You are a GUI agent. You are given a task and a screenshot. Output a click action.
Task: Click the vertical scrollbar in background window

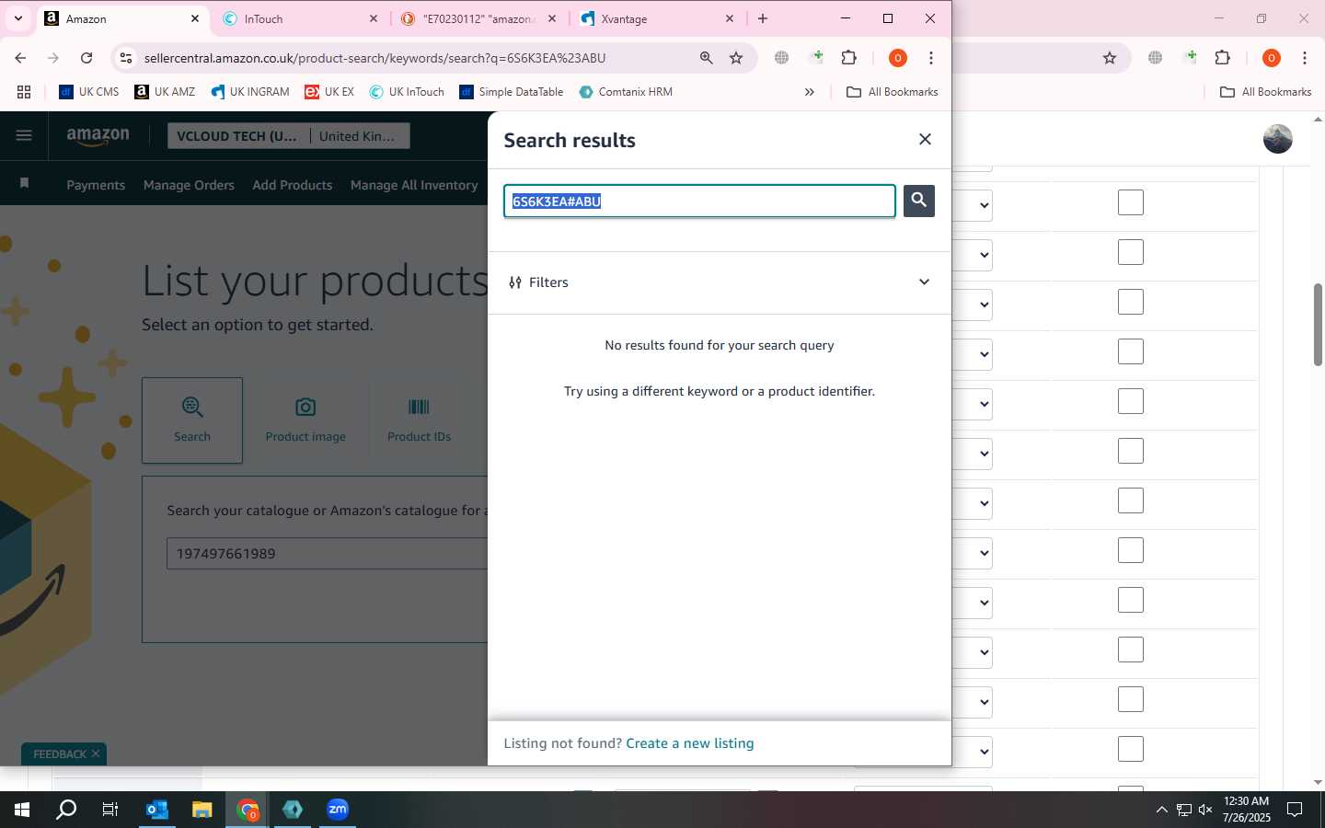tap(1318, 325)
